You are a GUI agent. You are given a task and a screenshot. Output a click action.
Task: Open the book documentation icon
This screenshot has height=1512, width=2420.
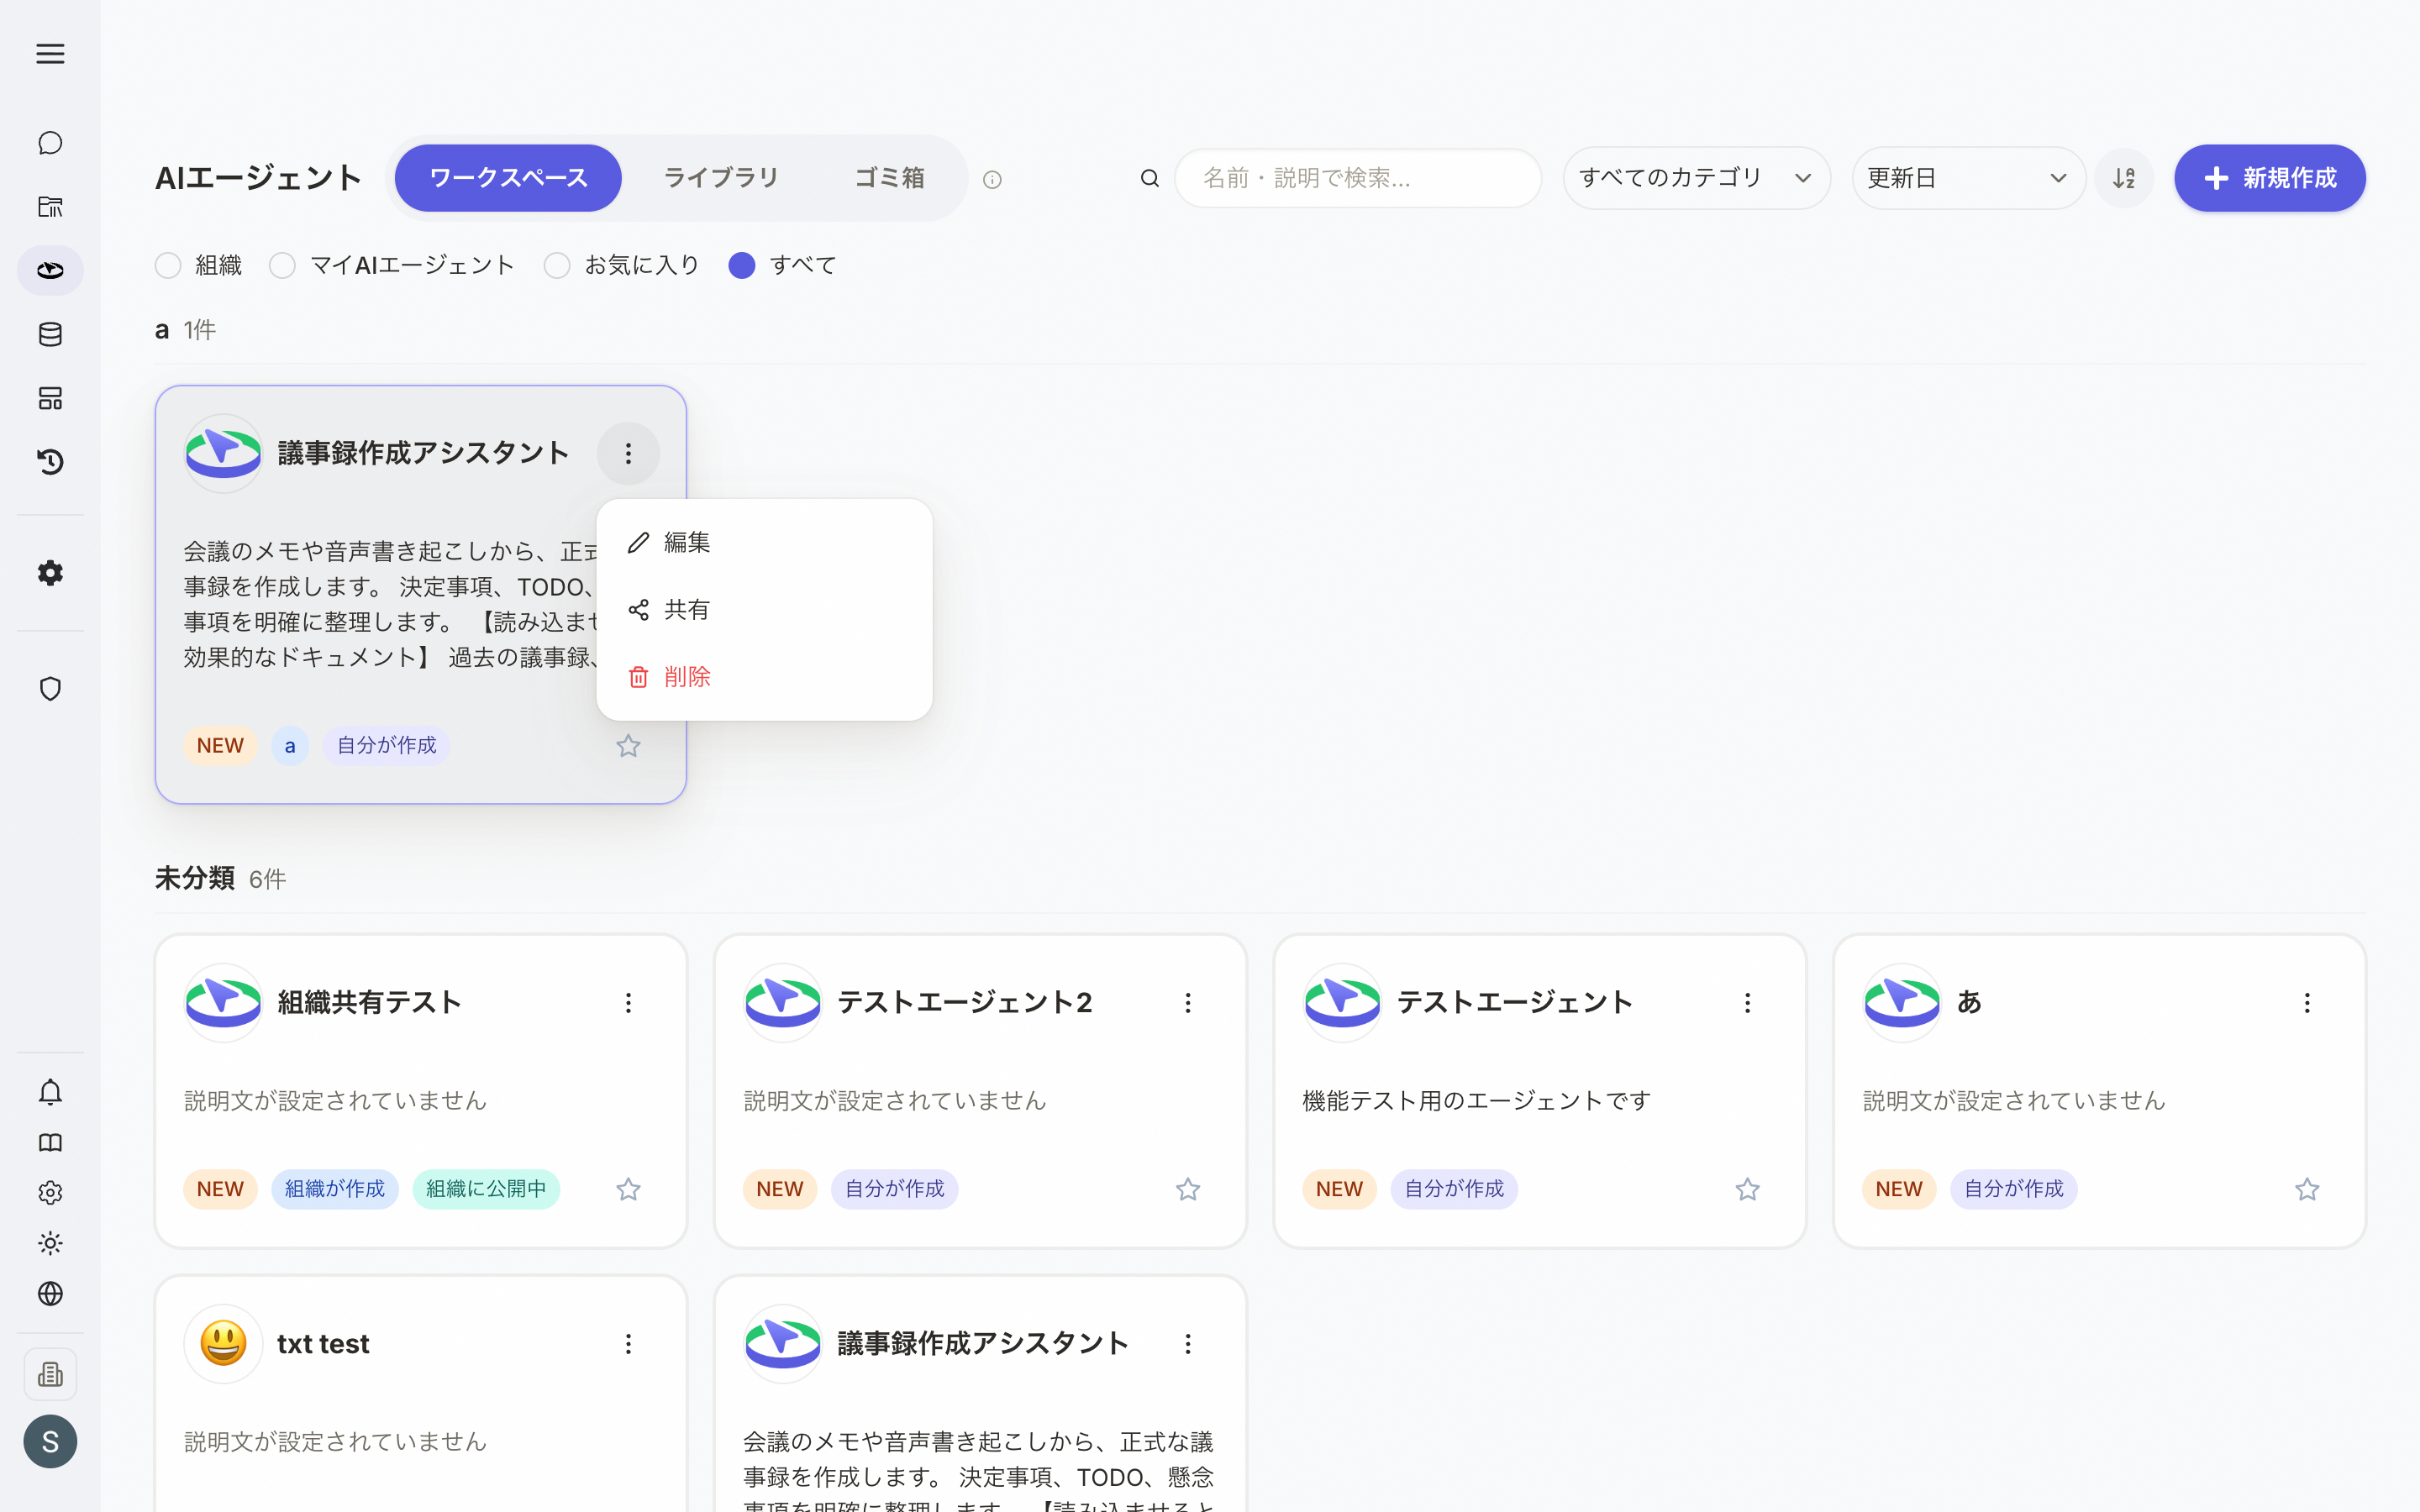click(50, 1143)
